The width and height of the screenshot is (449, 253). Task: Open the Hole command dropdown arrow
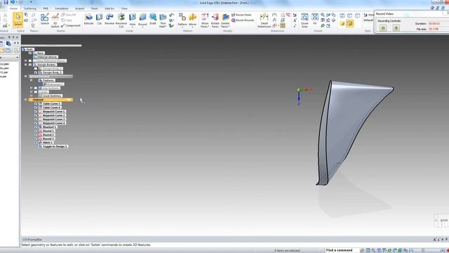tap(133, 27)
